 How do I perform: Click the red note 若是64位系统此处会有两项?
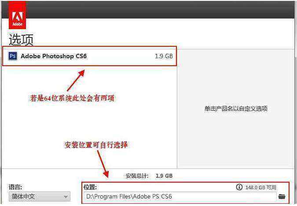point(72,98)
